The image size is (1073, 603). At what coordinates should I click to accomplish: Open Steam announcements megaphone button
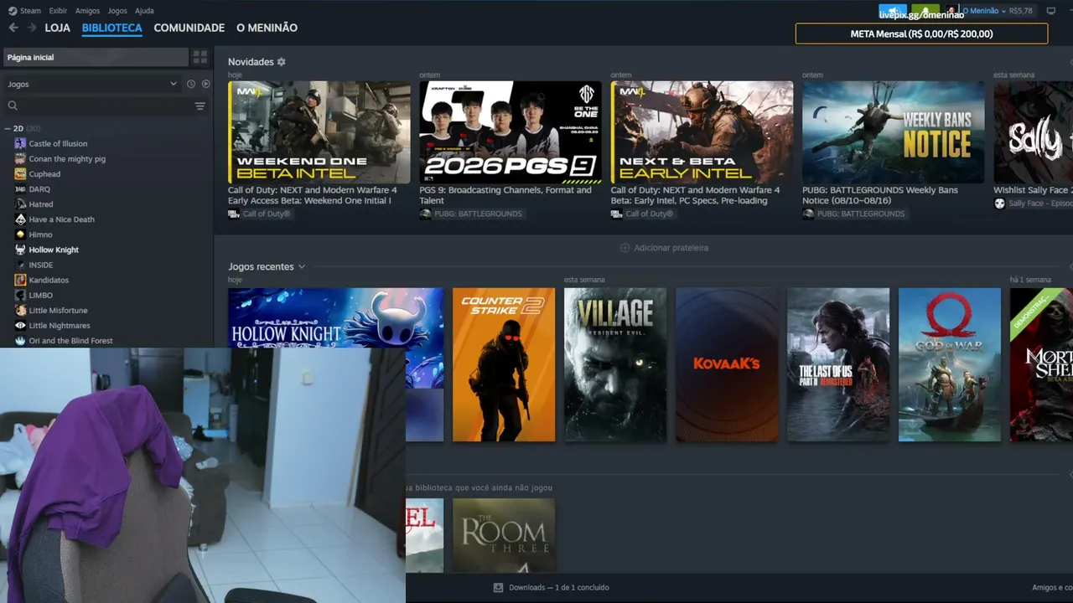893,12
